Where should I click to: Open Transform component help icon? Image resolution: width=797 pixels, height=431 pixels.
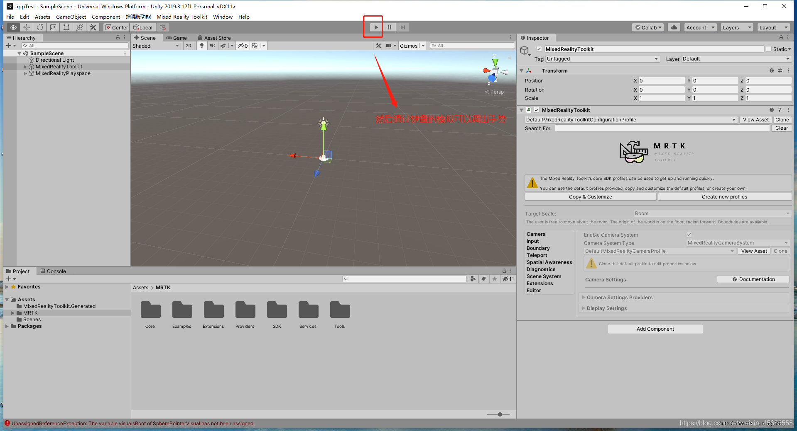tap(771, 70)
